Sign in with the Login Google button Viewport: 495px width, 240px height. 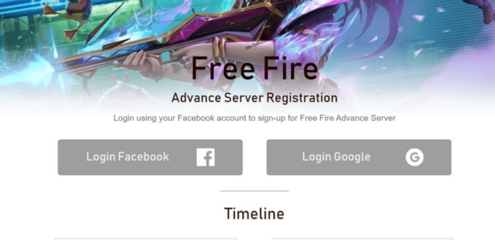pos(359,157)
